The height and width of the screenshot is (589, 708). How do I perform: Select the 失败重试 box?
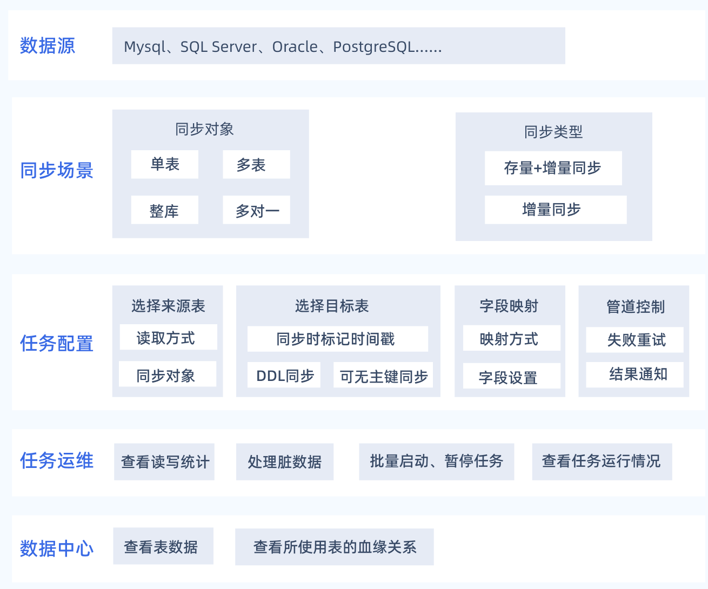pos(634,340)
